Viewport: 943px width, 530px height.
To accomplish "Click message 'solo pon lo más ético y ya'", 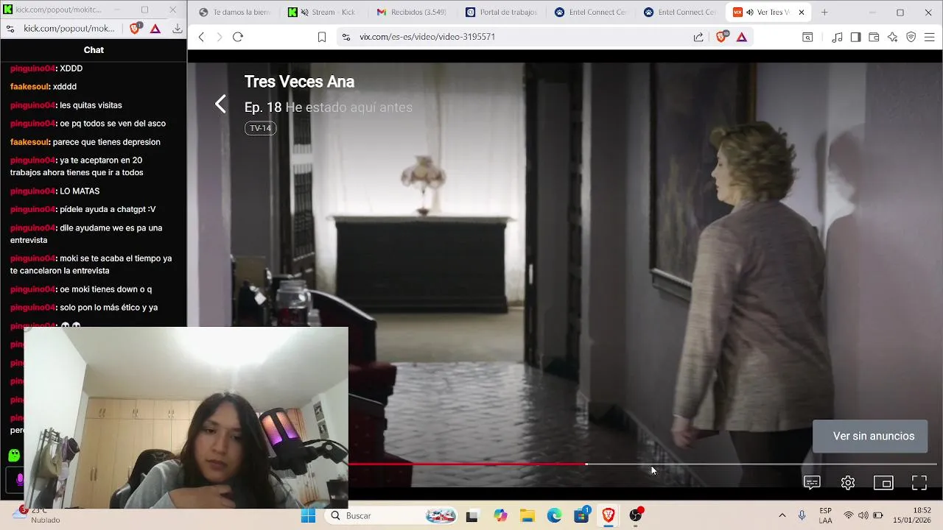I will tap(108, 308).
